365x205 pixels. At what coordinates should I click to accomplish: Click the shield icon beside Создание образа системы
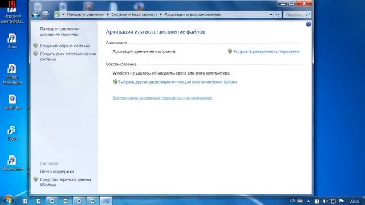coord(35,46)
